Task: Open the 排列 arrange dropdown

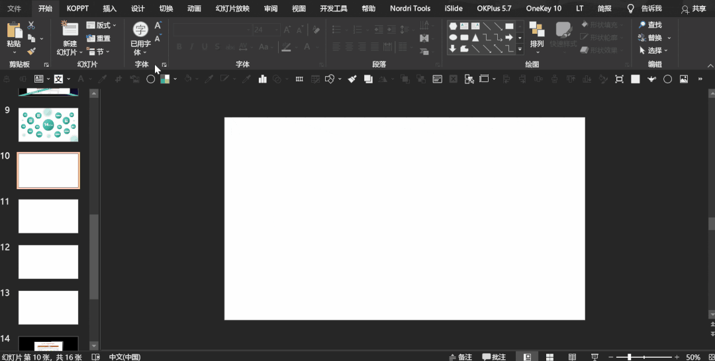Action: coord(537,38)
